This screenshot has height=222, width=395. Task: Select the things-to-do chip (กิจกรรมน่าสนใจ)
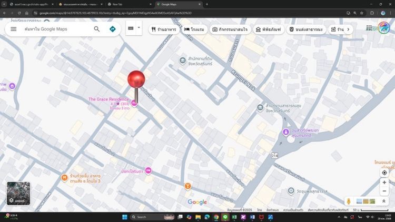(x=230, y=29)
